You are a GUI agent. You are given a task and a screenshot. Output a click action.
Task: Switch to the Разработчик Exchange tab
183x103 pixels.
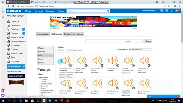click(73, 34)
